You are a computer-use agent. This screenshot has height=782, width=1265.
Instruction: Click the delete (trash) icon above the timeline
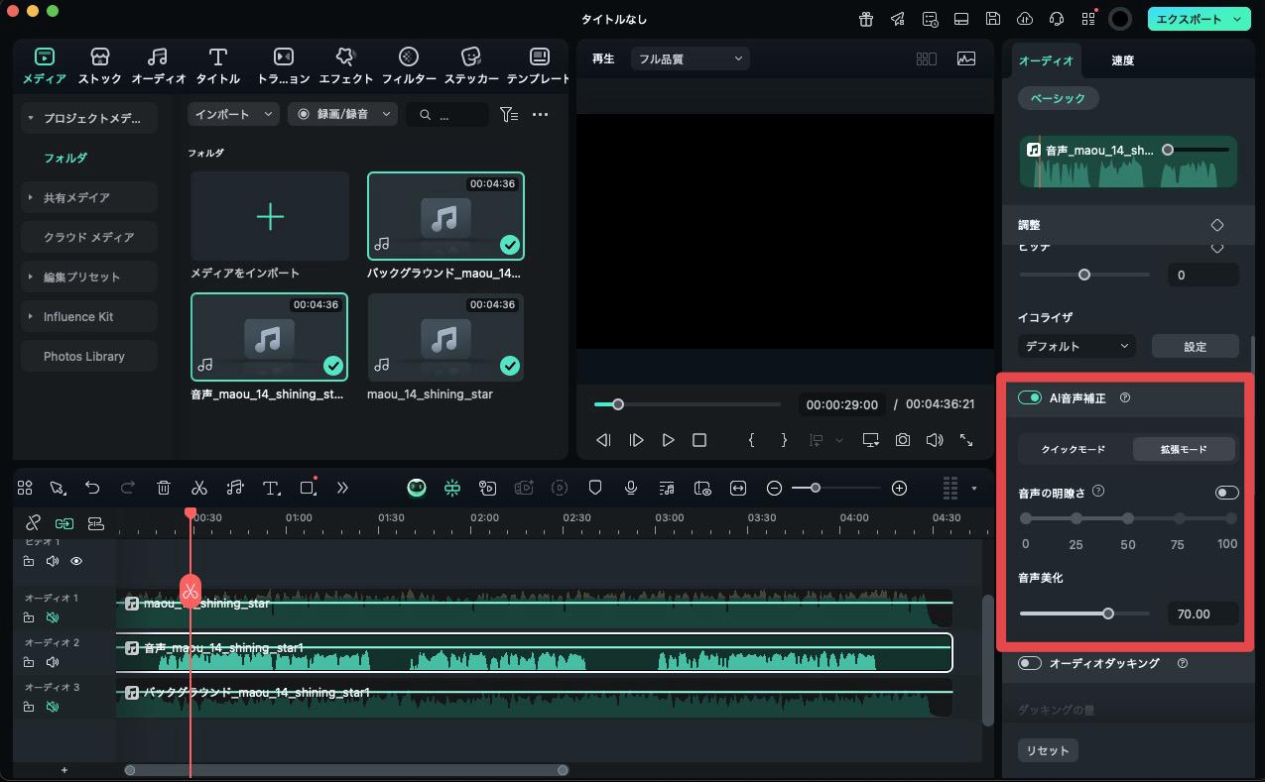[163, 487]
